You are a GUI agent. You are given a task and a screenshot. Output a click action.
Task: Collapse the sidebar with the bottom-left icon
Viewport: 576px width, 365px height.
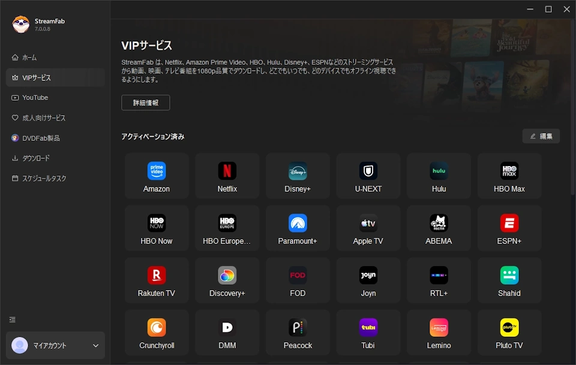pos(12,319)
